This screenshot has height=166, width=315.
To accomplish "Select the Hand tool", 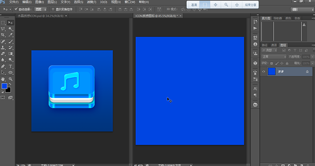I will pyautogui.click(x=3, y=79).
